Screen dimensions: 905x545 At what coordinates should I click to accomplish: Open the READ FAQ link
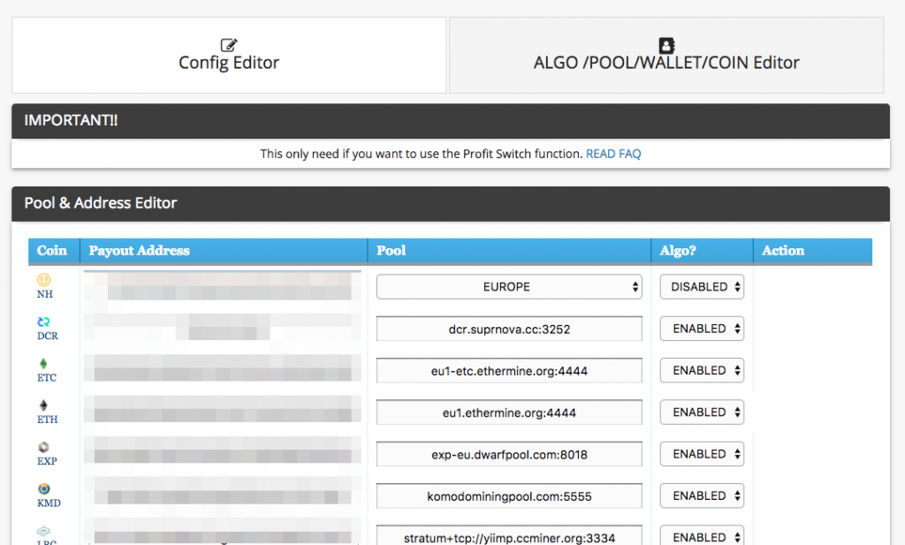coord(613,154)
